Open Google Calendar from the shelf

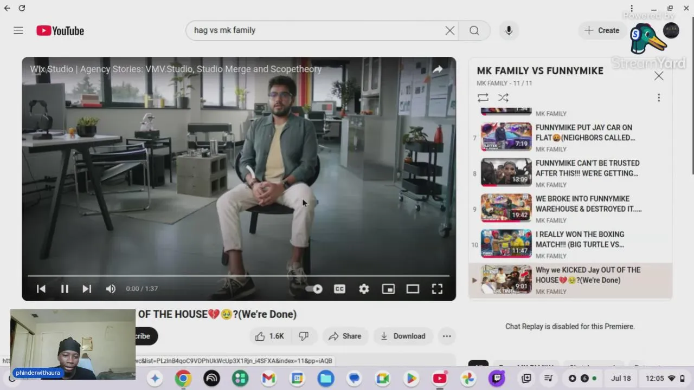297,378
